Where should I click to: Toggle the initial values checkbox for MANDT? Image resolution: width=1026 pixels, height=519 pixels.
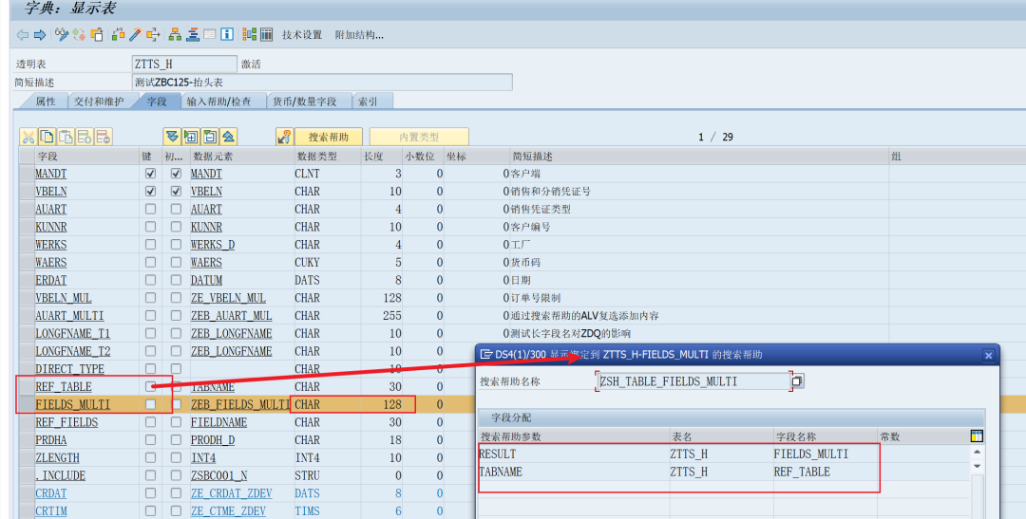[x=176, y=174]
